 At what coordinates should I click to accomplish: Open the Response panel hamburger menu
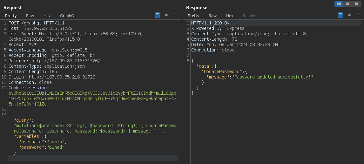pos(358,15)
